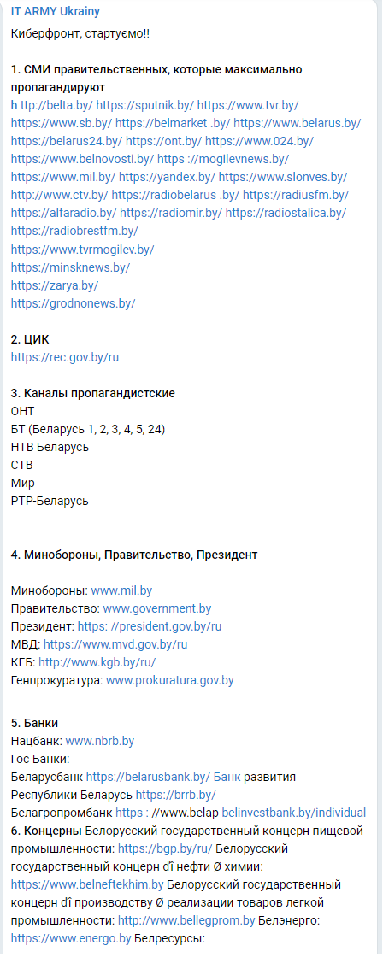Open the https://www.tvr.by/ link
The width and height of the screenshot is (383, 963).
pos(248,105)
